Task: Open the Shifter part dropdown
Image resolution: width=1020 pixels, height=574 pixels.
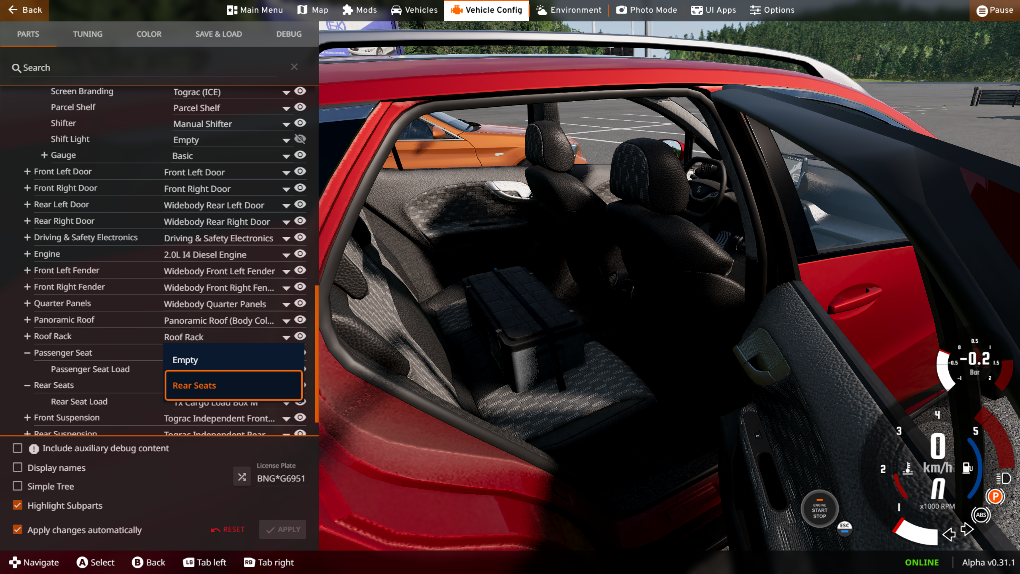Action: [x=286, y=124]
